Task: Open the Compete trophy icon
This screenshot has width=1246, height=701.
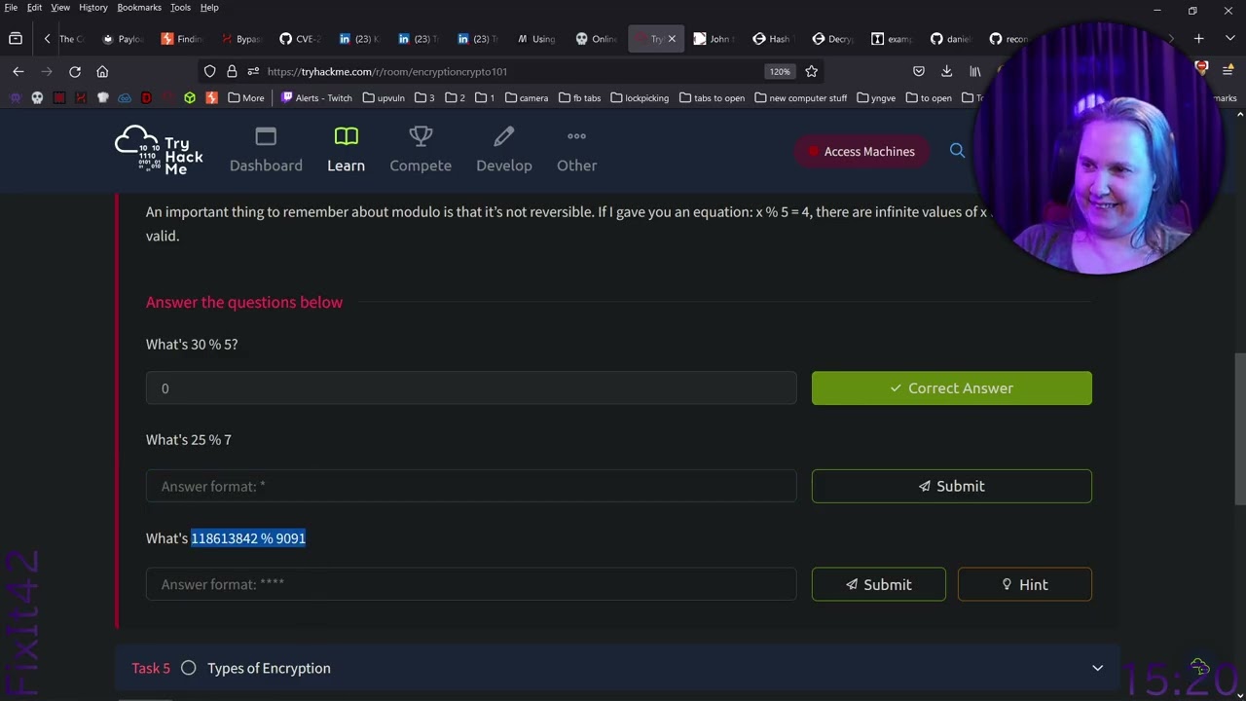Action: click(421, 137)
